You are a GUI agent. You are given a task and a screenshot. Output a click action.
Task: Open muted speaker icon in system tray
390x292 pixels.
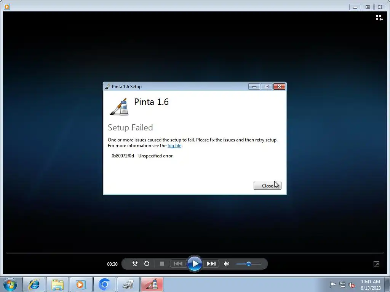click(352, 285)
